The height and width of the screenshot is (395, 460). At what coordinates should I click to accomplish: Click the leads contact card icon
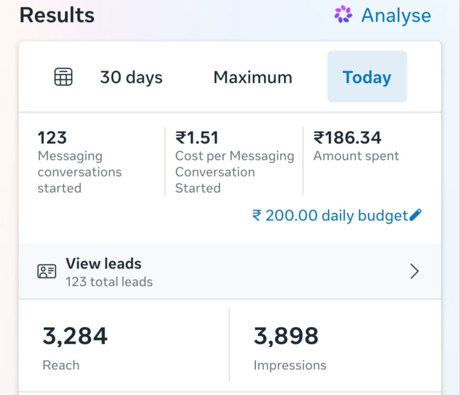(x=47, y=271)
